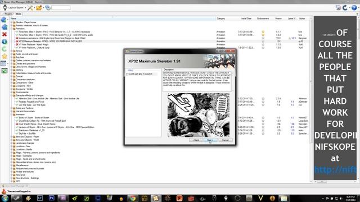Click gold endorsement star of first Fores New Idles row
Image resolution: width=360 pixels, height=202 pixels.
[x=263, y=32]
